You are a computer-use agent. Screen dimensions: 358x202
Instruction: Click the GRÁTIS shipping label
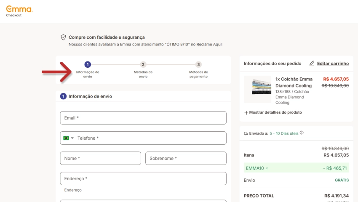point(342,180)
